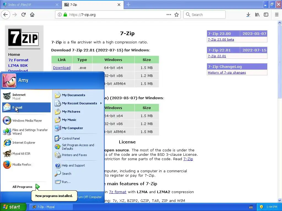Bookmark this page with the star icon
The image size is (282, 211).
pyautogui.click(x=177, y=15)
